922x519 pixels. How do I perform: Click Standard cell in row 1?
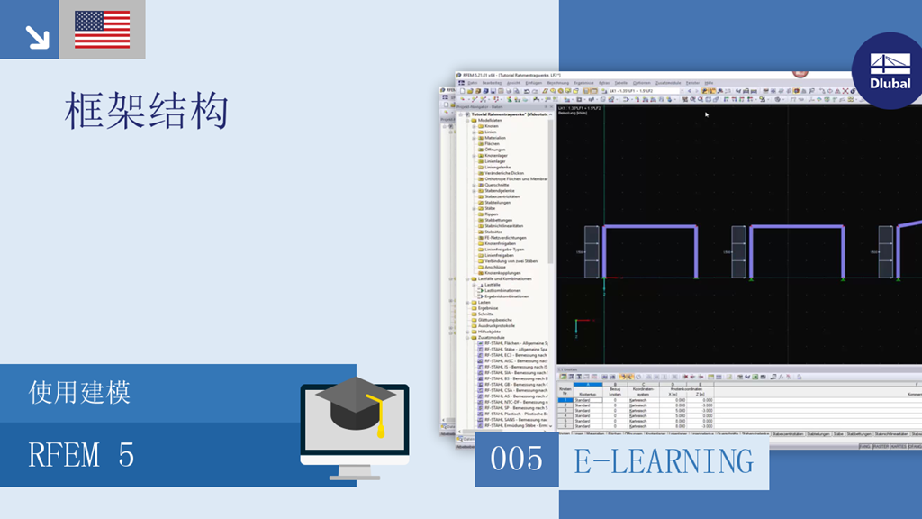(587, 400)
